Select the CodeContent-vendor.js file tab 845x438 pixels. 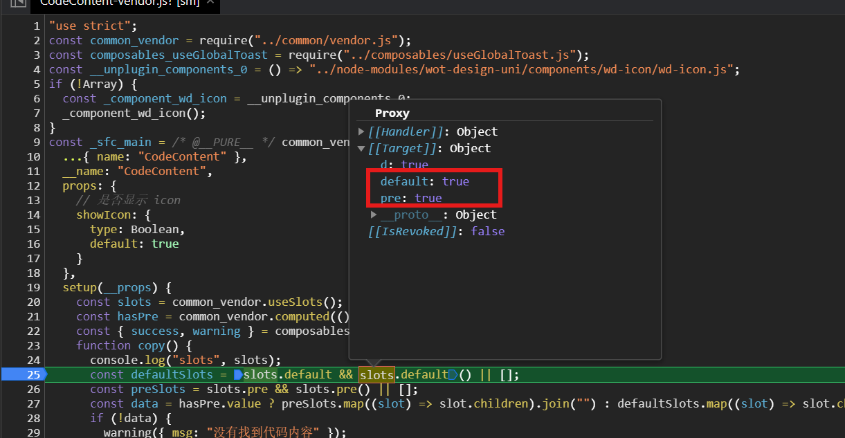click(x=118, y=3)
